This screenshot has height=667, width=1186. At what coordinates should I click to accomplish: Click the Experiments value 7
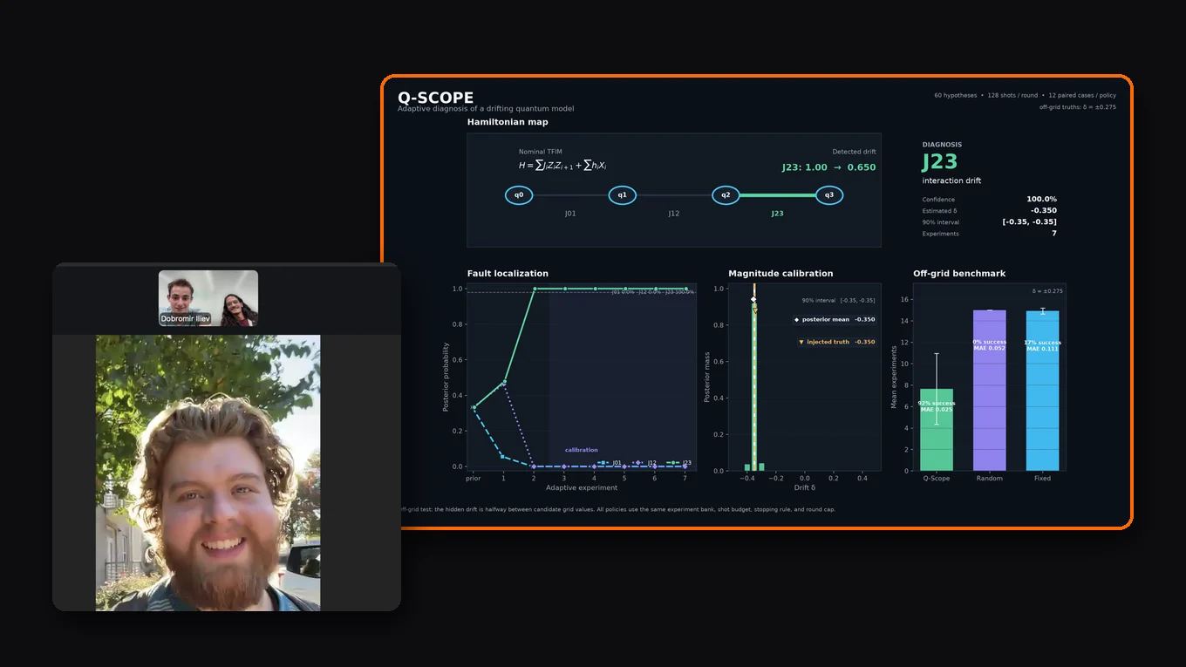[x=1054, y=234]
